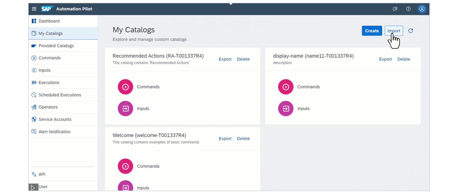The width and height of the screenshot is (458, 194).
Task: Click 'Explore and manage custom catalogs' subtitle
Action: 149,39
